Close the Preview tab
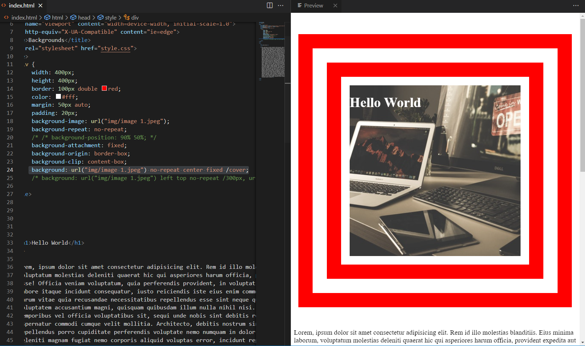 pos(335,5)
